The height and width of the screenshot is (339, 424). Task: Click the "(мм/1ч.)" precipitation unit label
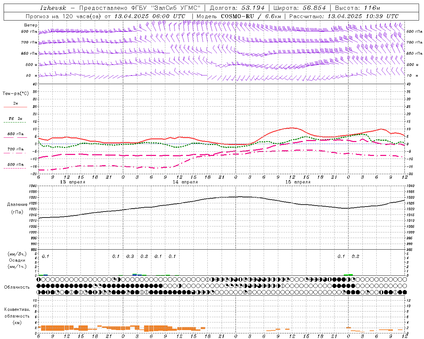(x=17, y=266)
